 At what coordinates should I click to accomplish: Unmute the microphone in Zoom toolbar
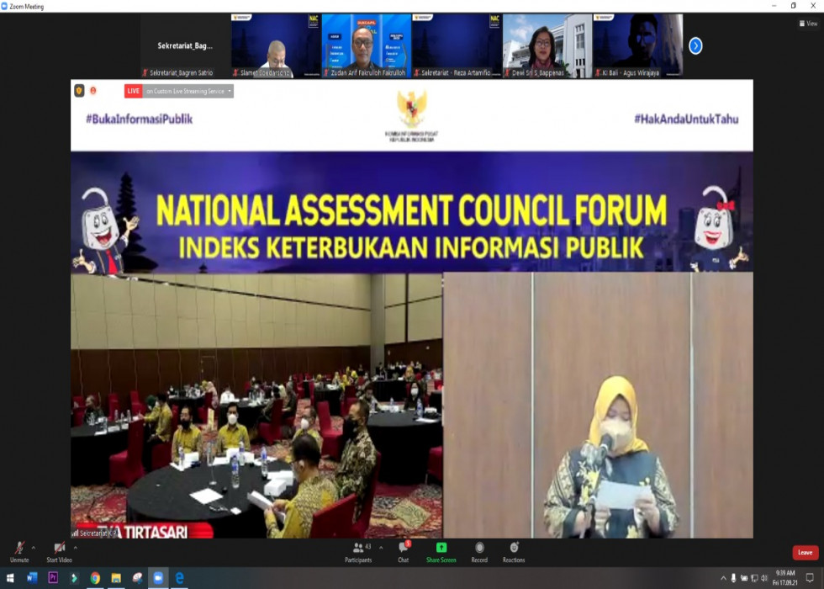click(18, 548)
